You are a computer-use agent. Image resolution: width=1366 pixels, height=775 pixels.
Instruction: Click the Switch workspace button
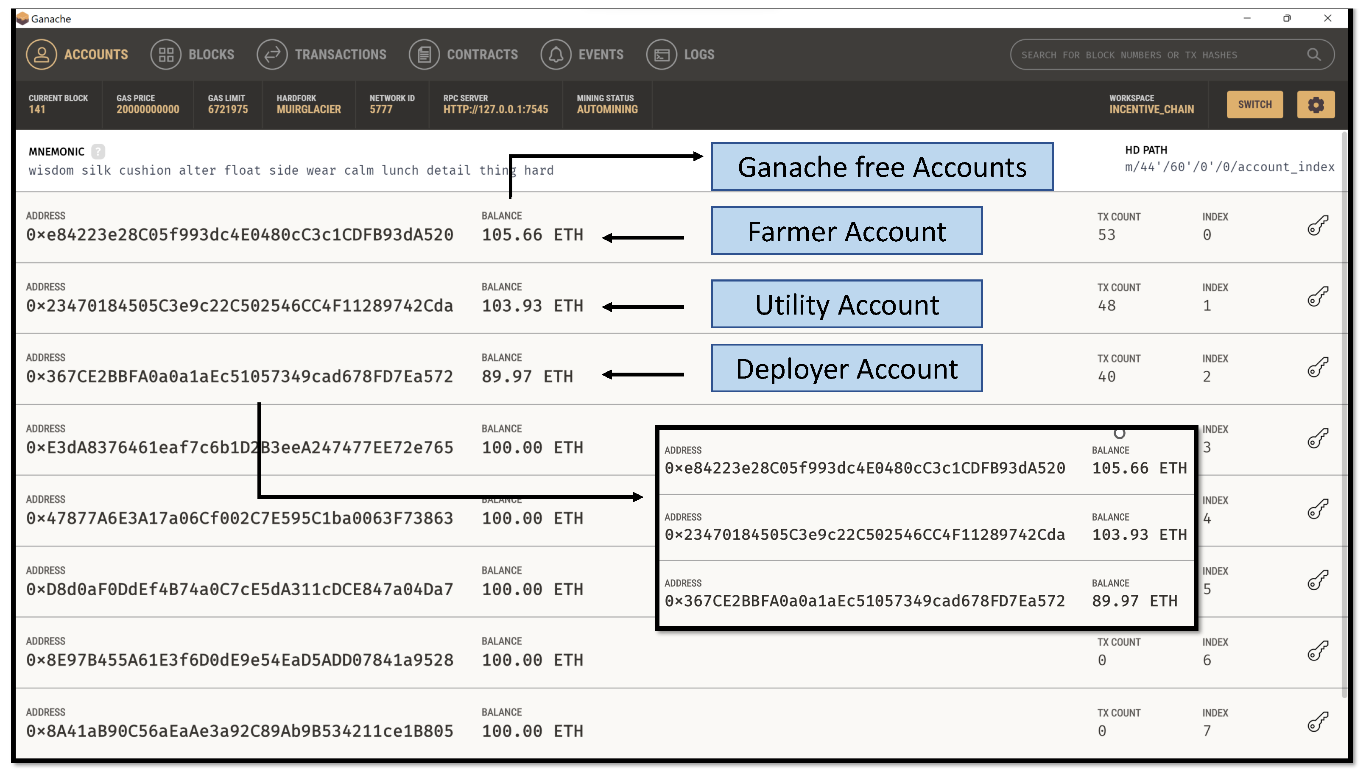click(x=1254, y=104)
